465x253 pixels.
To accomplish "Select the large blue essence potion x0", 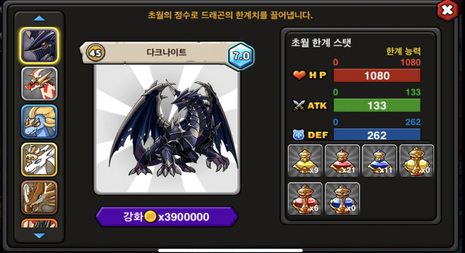I will pyautogui.click(x=342, y=199).
